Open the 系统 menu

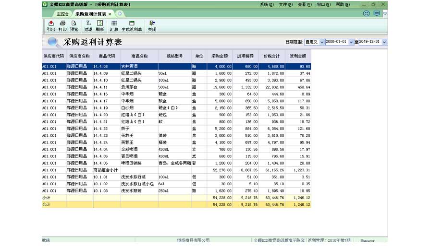tap(267, 4)
